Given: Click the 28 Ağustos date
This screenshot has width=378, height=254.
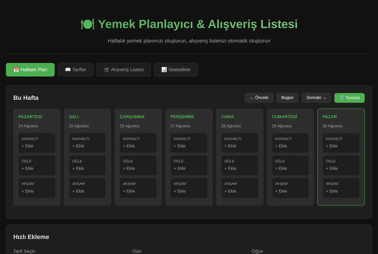Looking at the screenshot, I should point(231,126).
